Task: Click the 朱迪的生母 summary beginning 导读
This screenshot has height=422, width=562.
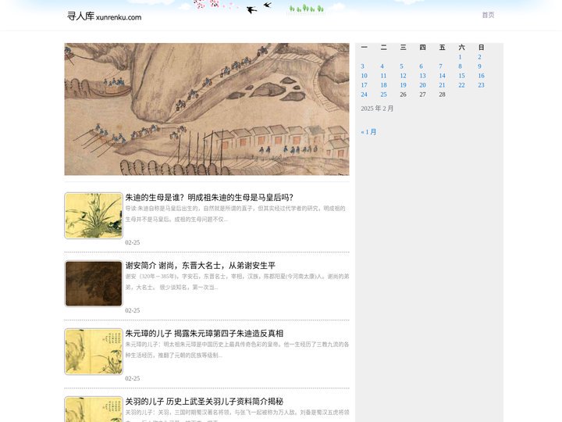Action: point(235,214)
